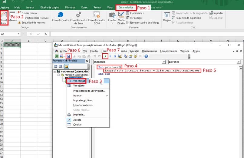Open the Complementos add-ins icon

pyautogui.click(x=61, y=17)
